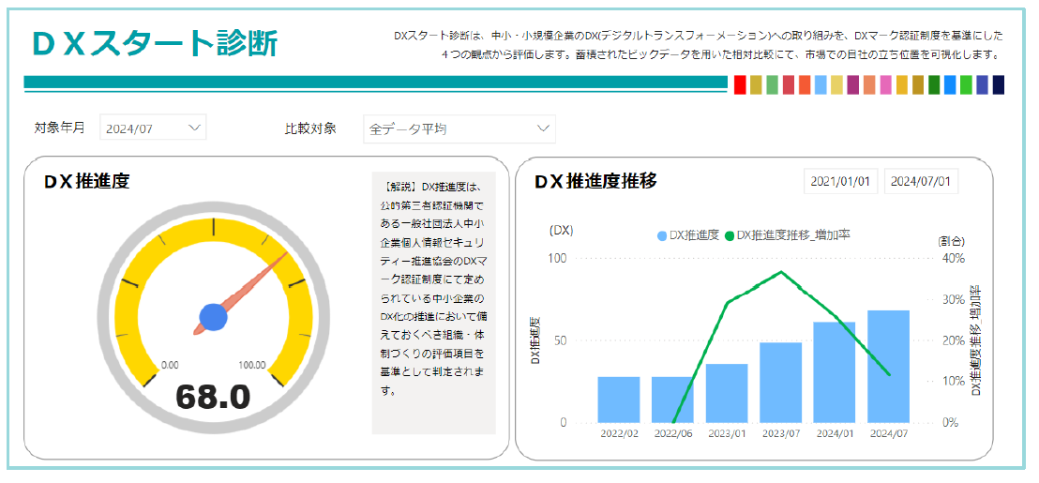Select the dark green color swatch
Image resolution: width=1039 pixels, height=483 pixels.
pyautogui.click(x=933, y=85)
